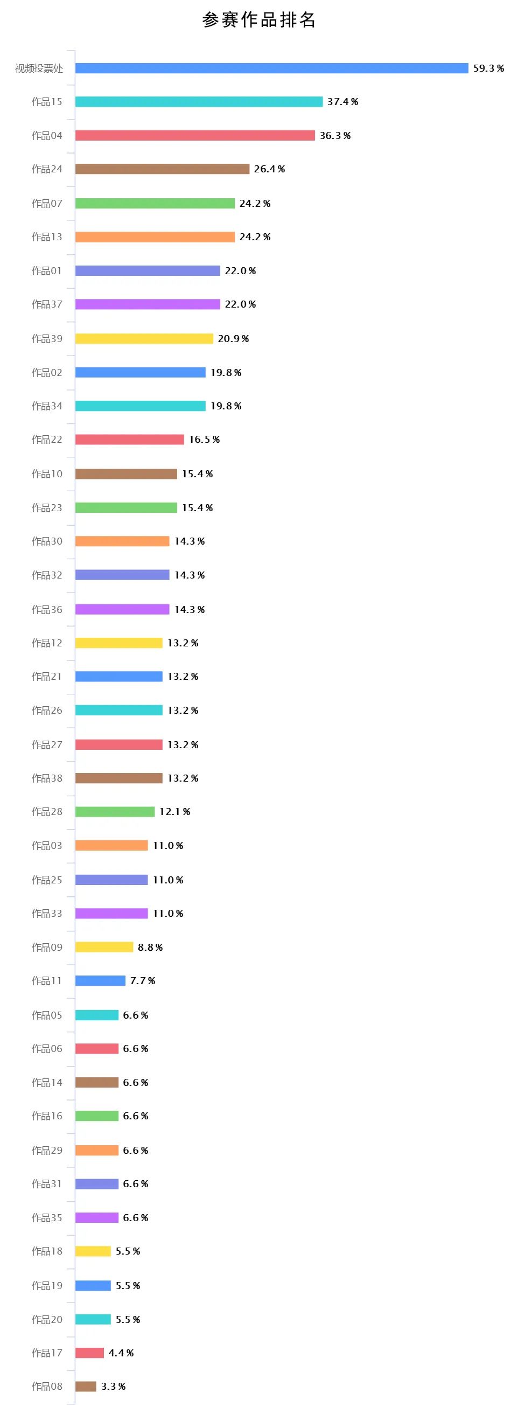
Task: Click the 作品08 brown bar
Action: point(86,1386)
